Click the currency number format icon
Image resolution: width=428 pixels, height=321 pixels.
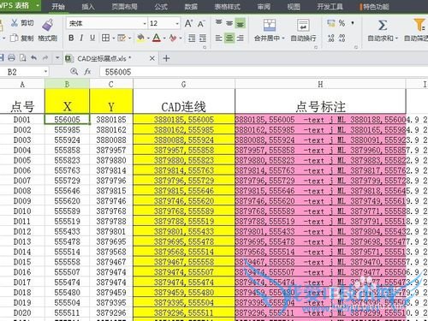pos(331,23)
